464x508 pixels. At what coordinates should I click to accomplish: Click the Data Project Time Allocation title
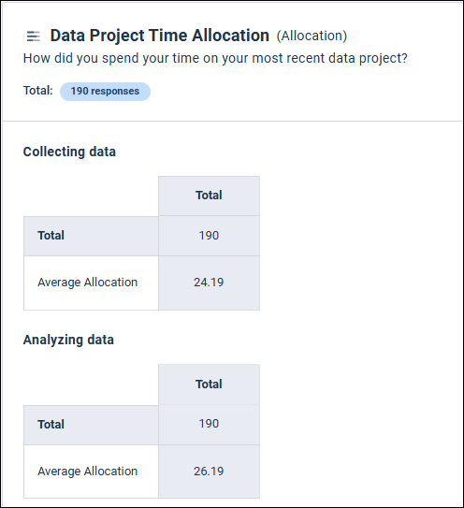point(159,36)
